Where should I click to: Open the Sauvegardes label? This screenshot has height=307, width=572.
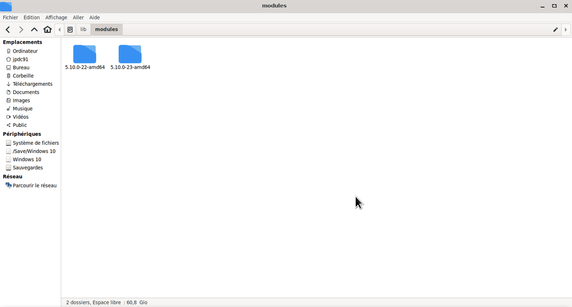click(28, 168)
